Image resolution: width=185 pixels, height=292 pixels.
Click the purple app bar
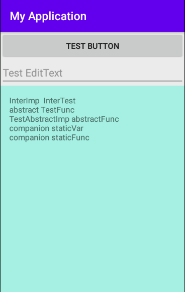tap(92, 16)
